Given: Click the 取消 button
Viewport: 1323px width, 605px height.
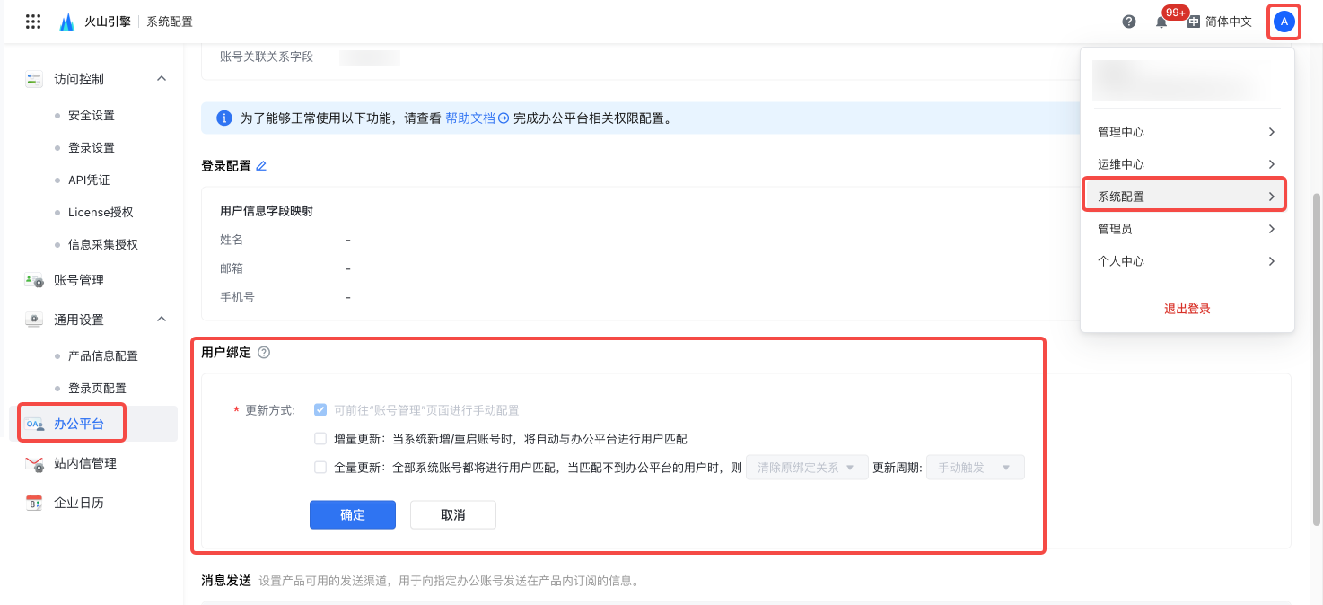Looking at the screenshot, I should click(453, 514).
